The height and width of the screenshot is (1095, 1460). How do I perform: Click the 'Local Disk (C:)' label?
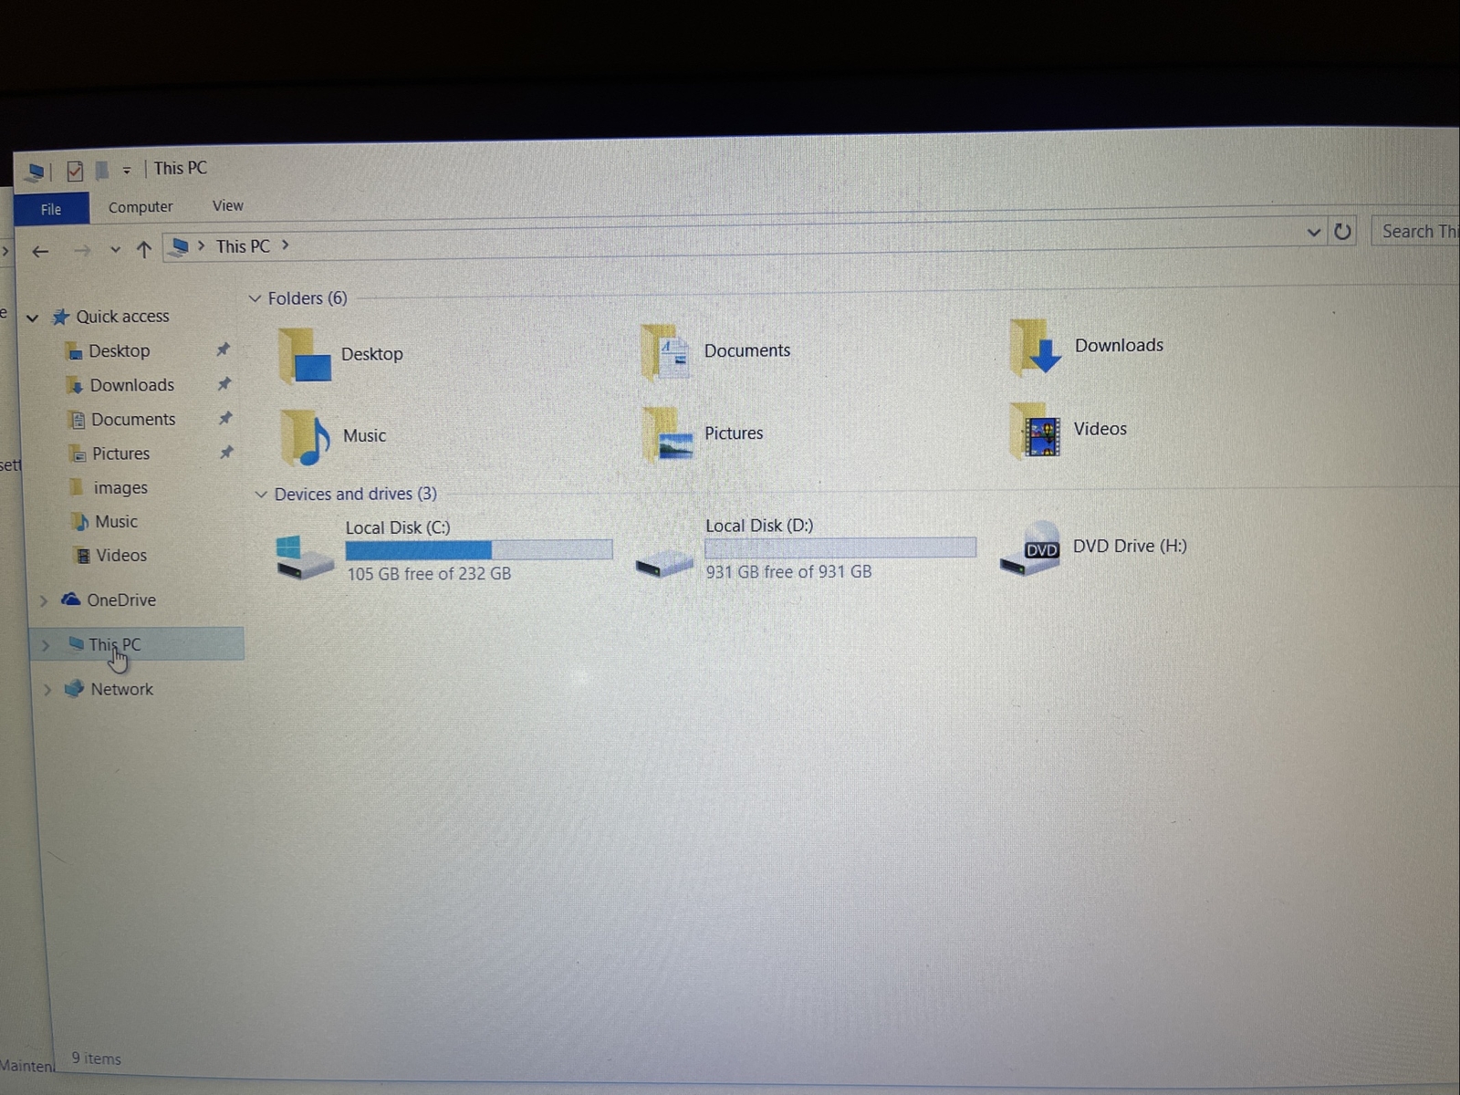pyautogui.click(x=398, y=527)
